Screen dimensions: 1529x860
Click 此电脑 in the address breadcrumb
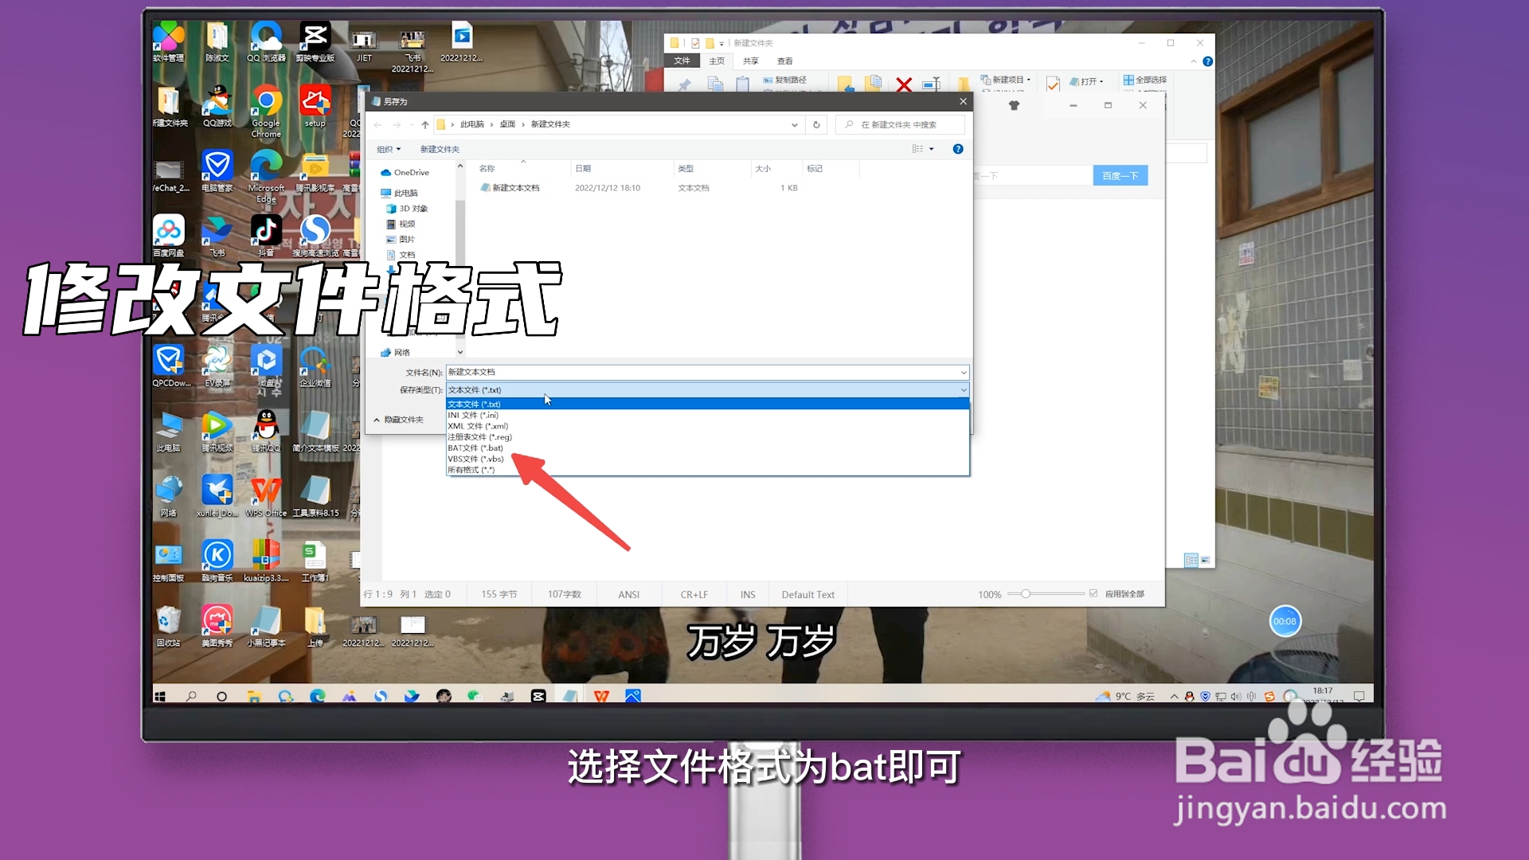click(472, 124)
